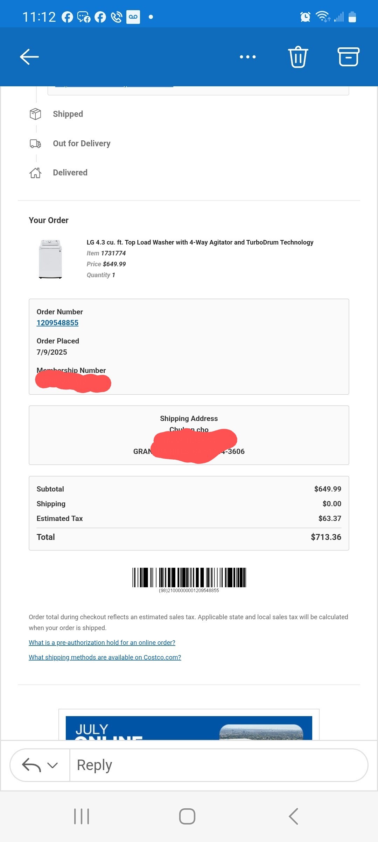Tap the Out for Delivery truck icon
Screen dimensions: 378x842
point(35,143)
